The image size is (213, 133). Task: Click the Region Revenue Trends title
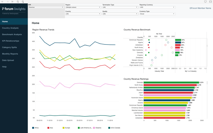(x=43, y=30)
